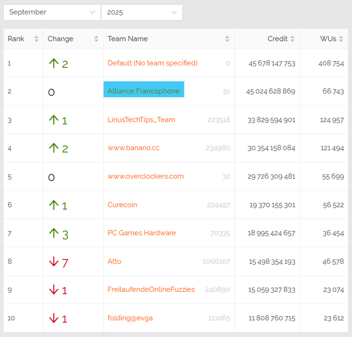
Task: Open www.overclockers.com team entry
Action: [145, 176]
